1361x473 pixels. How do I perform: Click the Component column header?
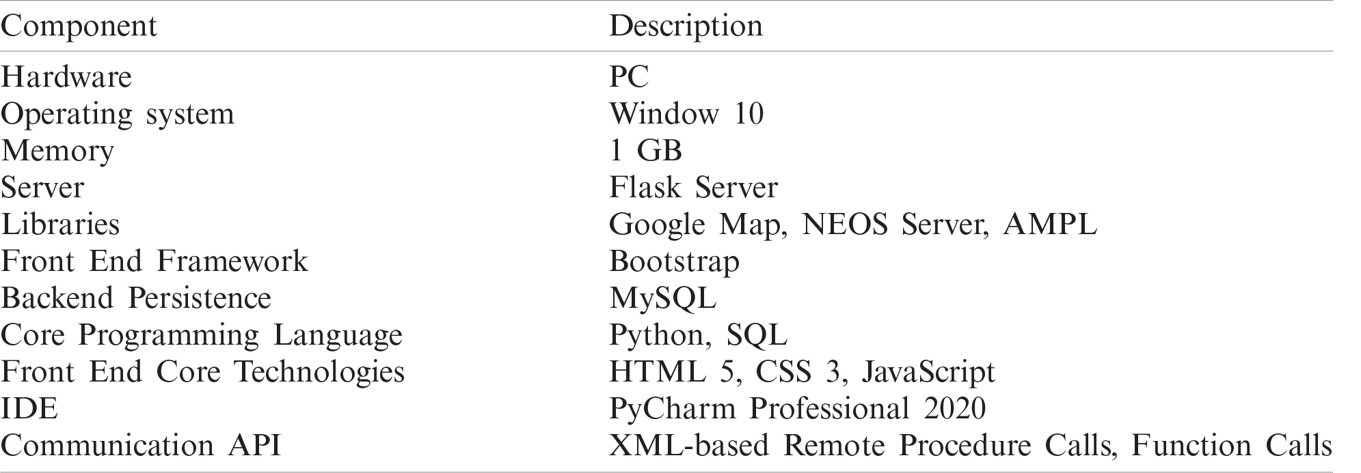(79, 27)
